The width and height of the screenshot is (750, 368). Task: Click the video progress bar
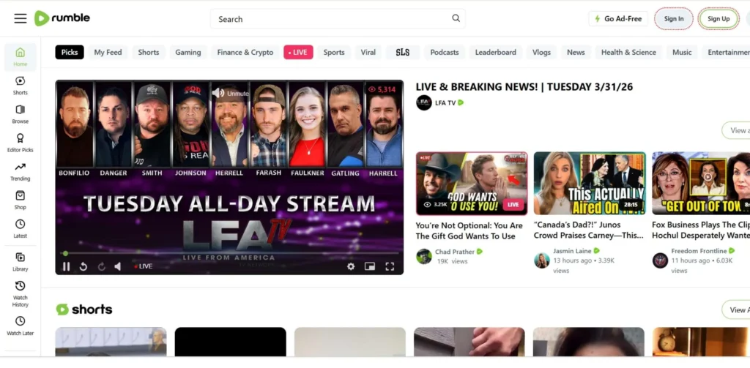(x=229, y=253)
